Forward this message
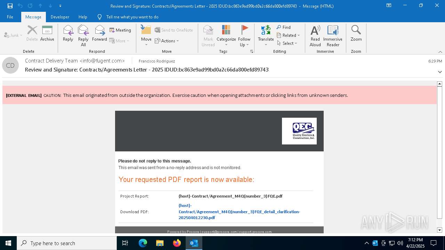Viewport: 445px width, 250px height. (x=99, y=33)
